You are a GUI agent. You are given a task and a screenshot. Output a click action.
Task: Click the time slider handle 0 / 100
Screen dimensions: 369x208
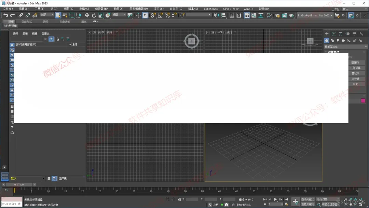pos(19,185)
